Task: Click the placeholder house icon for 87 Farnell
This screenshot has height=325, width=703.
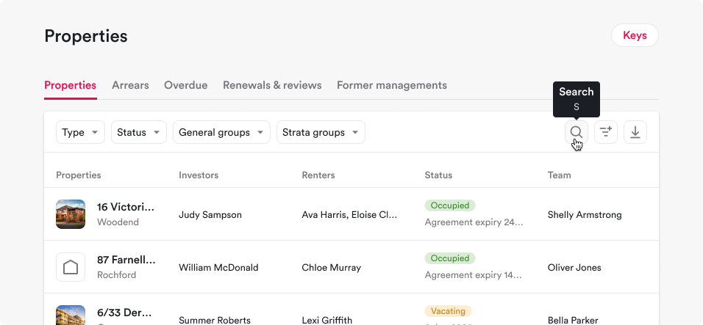Action: [x=71, y=267]
